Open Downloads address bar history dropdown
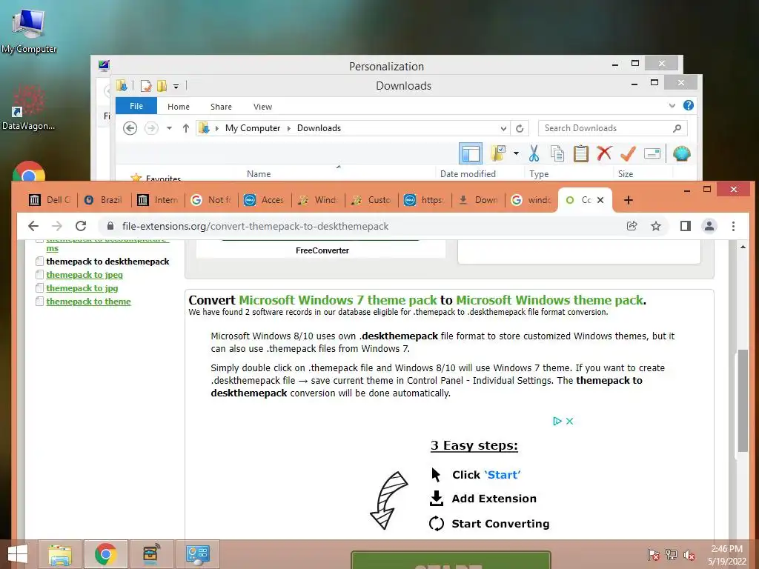Viewport: 759px width, 569px height. 503,128
